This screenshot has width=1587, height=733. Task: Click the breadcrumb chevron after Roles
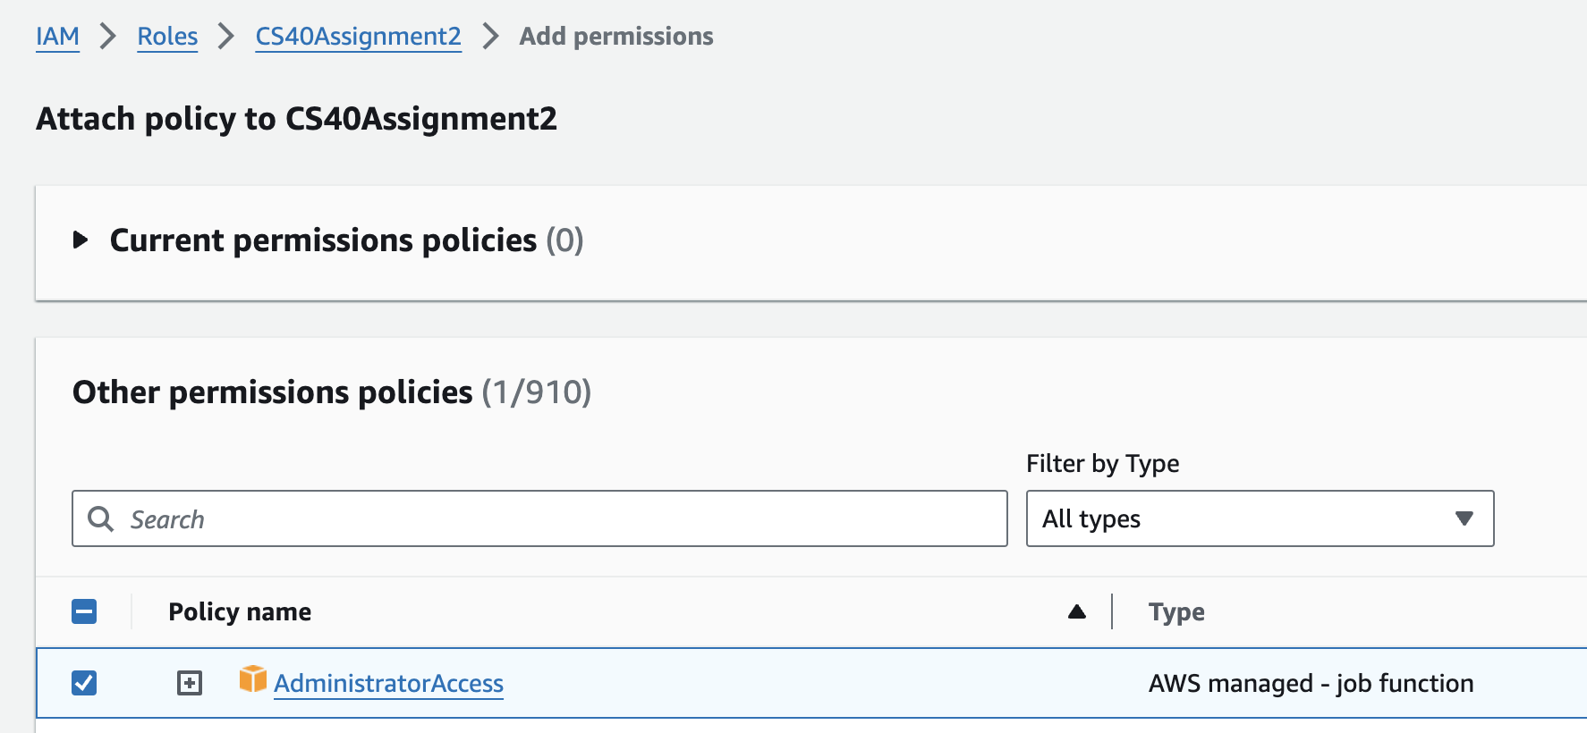(x=226, y=37)
